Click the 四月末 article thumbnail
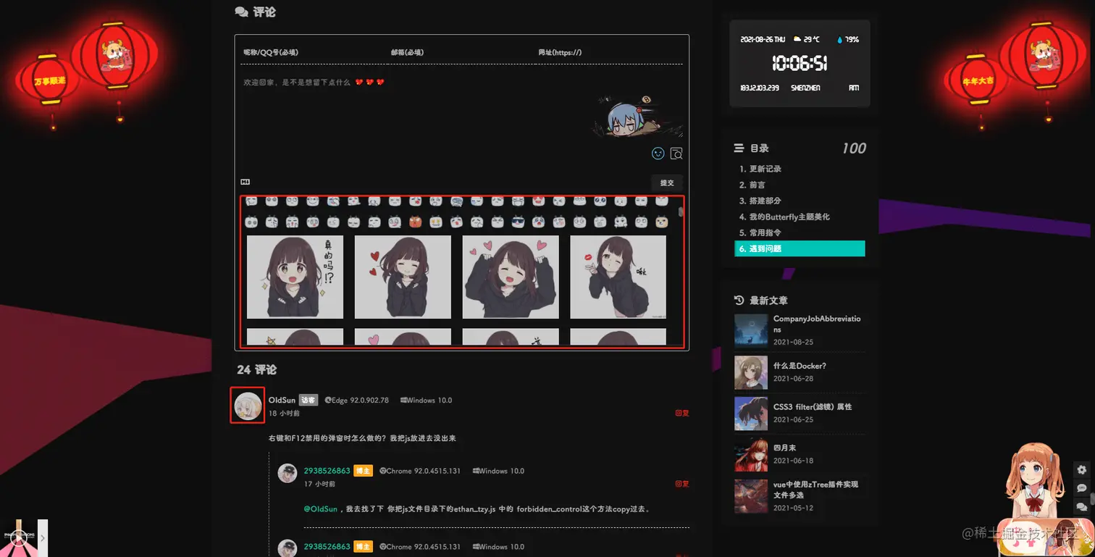This screenshot has width=1095, height=557. point(751,455)
